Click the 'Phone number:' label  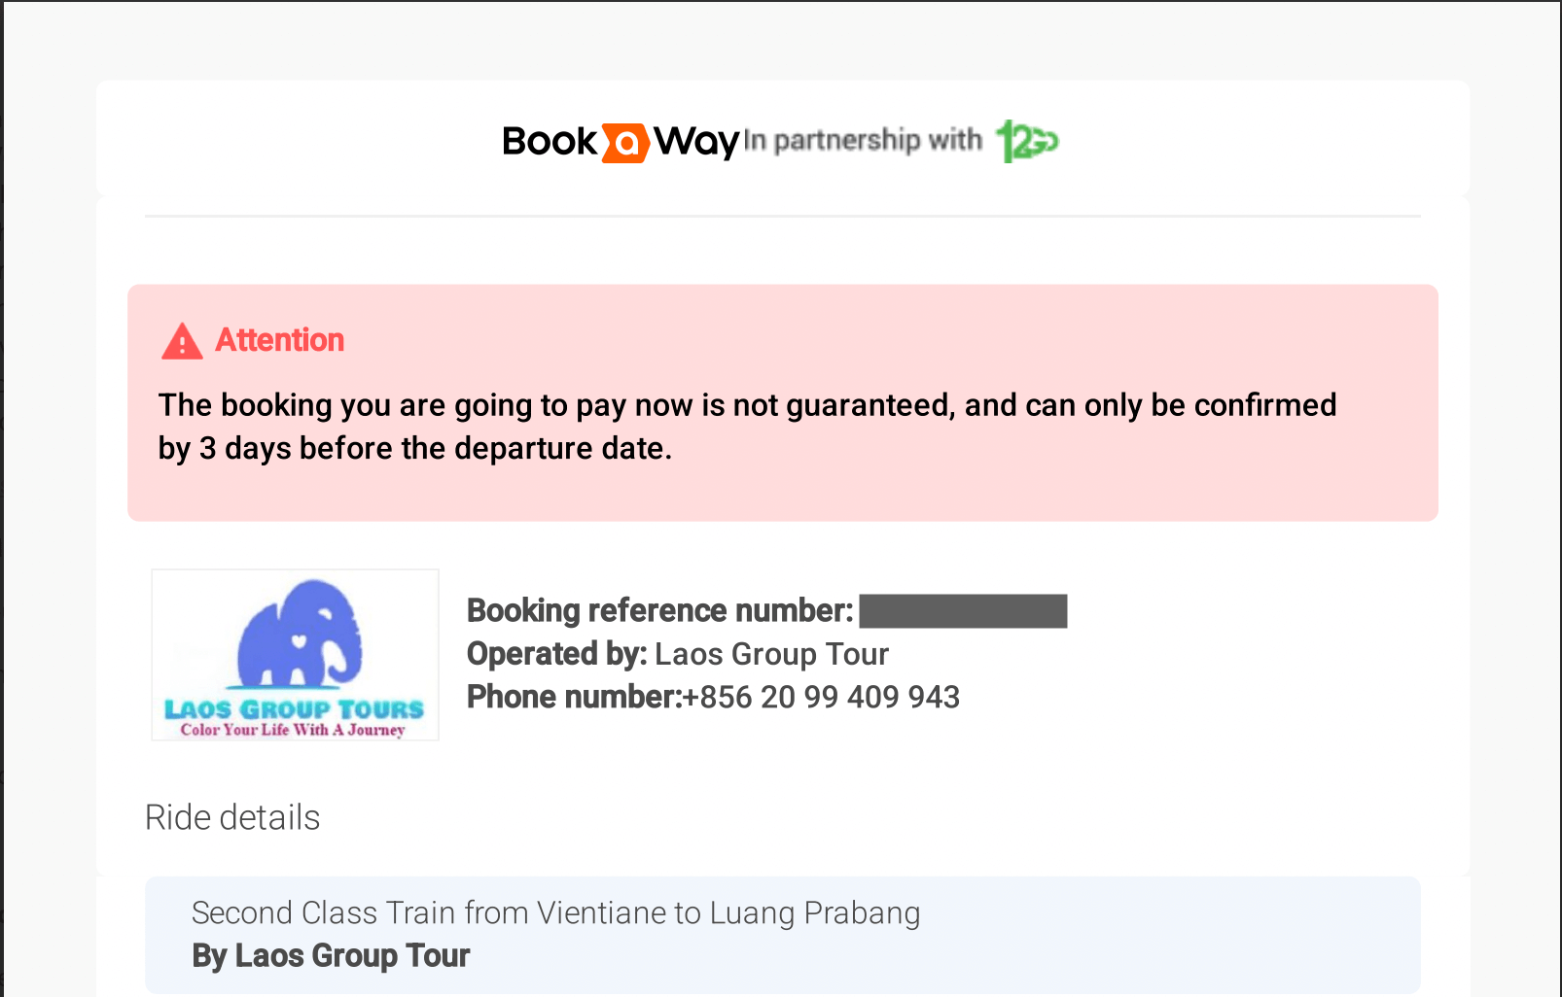coord(575,697)
